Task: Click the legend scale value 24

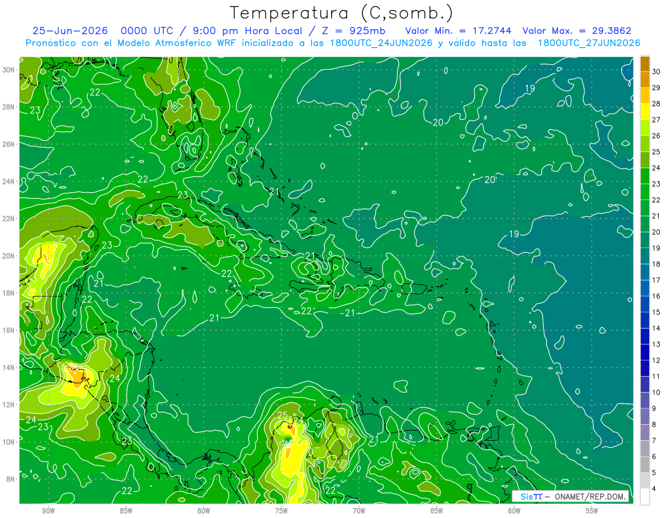Action: click(x=656, y=168)
